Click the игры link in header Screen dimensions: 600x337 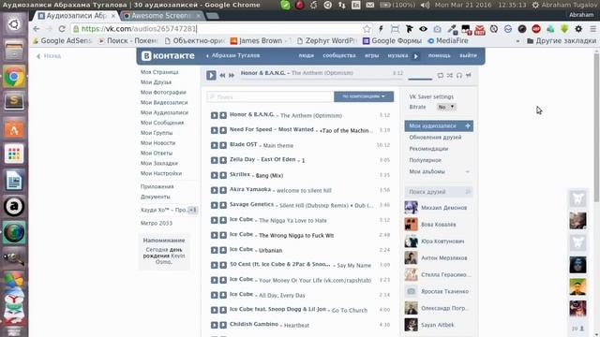[x=371, y=55]
